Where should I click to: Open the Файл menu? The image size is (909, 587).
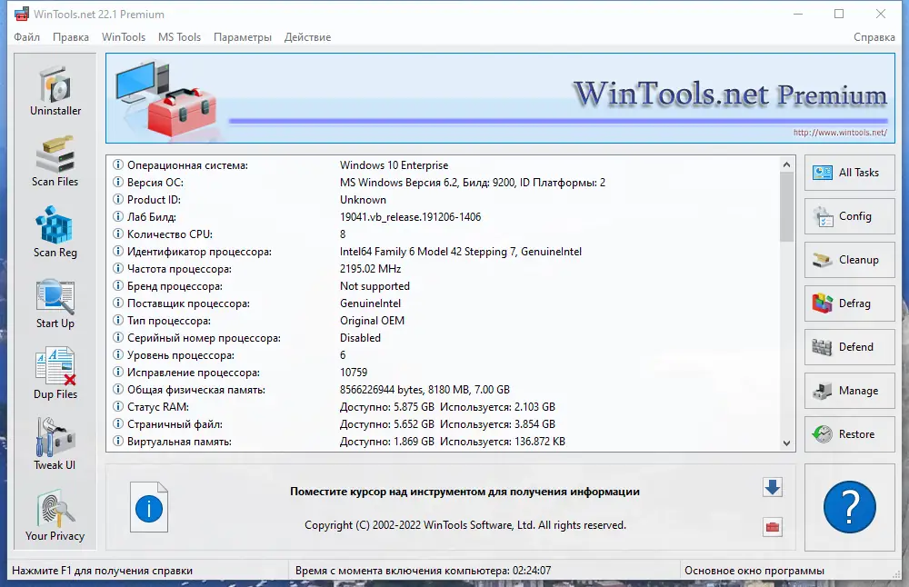tap(25, 37)
